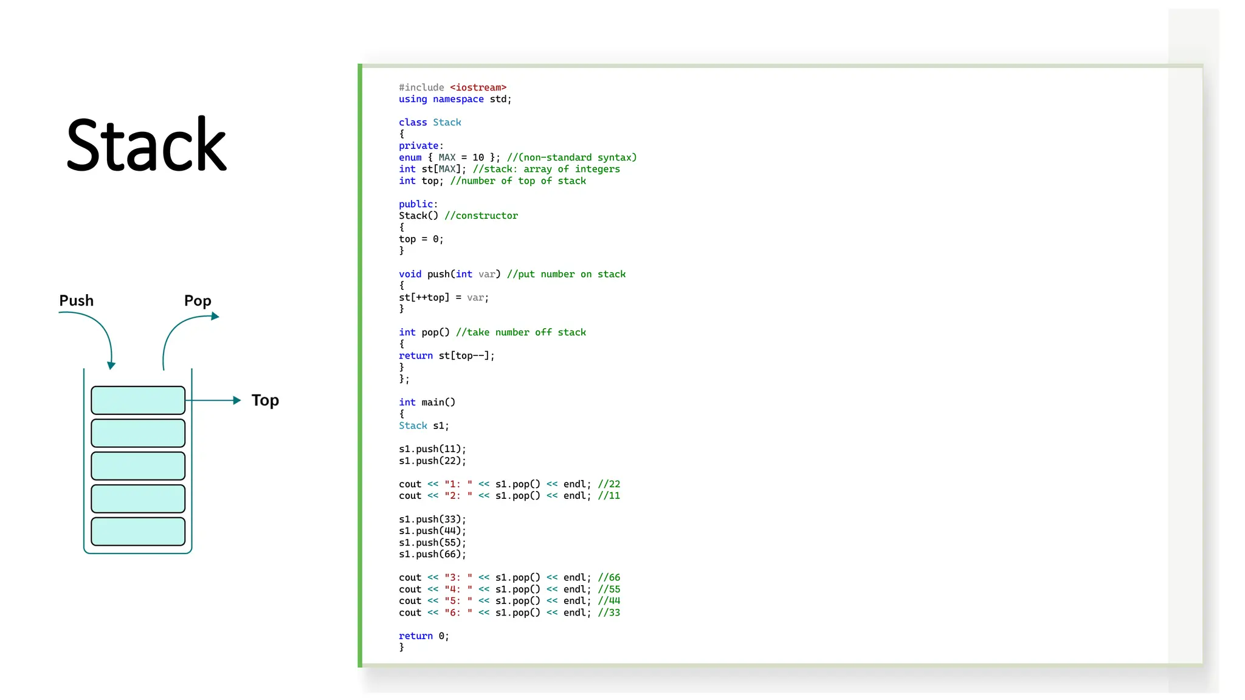Click the "//put number on stack" comment
The width and height of the screenshot is (1245, 700).
(x=566, y=274)
